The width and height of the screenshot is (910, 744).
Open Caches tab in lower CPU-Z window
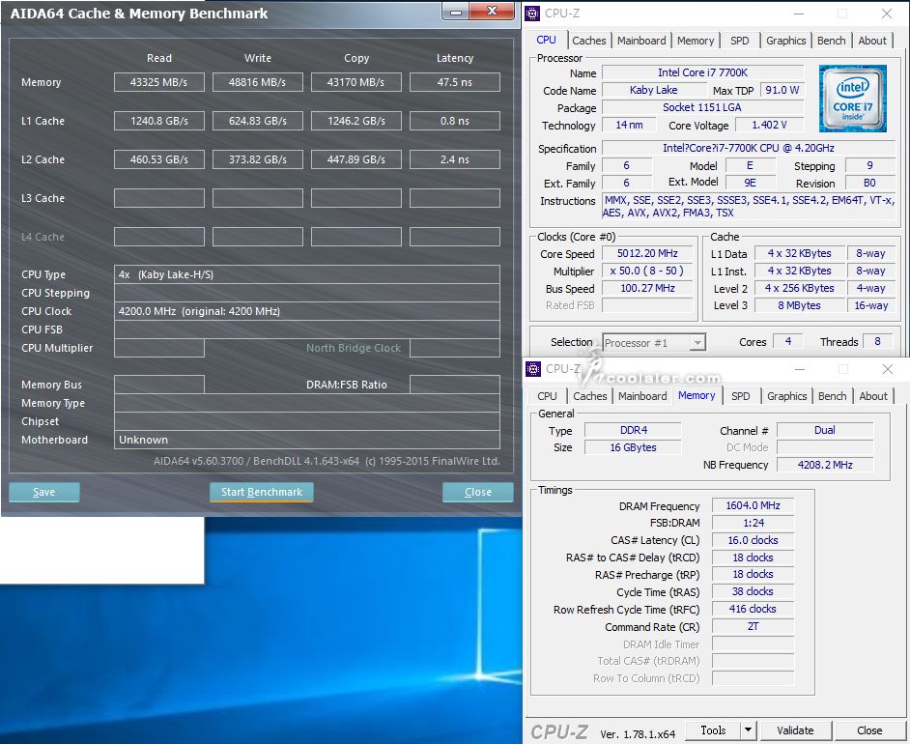pyautogui.click(x=589, y=396)
